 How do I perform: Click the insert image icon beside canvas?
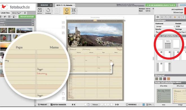63,23
